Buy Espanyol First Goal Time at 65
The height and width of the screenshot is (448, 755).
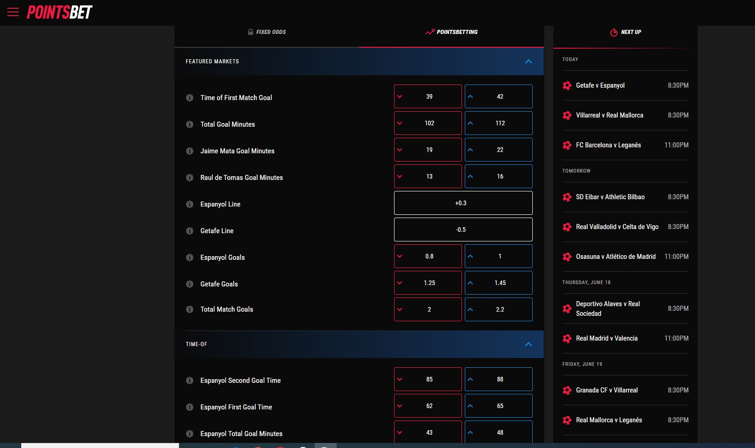499,406
